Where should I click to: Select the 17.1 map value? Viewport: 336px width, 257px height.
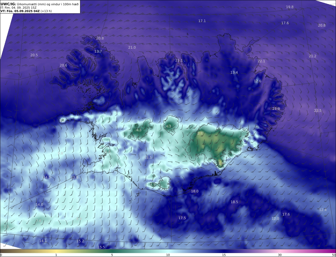click(x=202, y=21)
